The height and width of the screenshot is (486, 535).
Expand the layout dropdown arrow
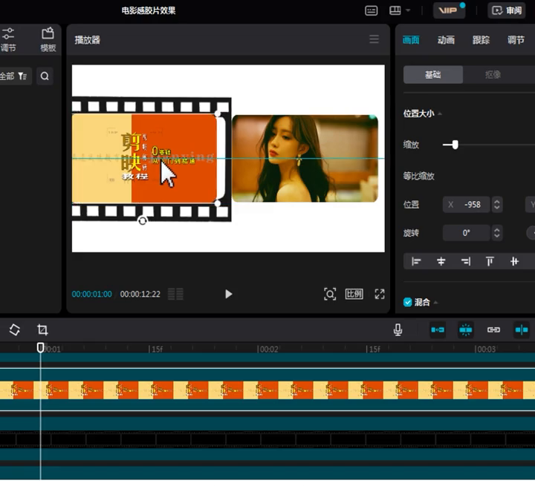pos(408,10)
